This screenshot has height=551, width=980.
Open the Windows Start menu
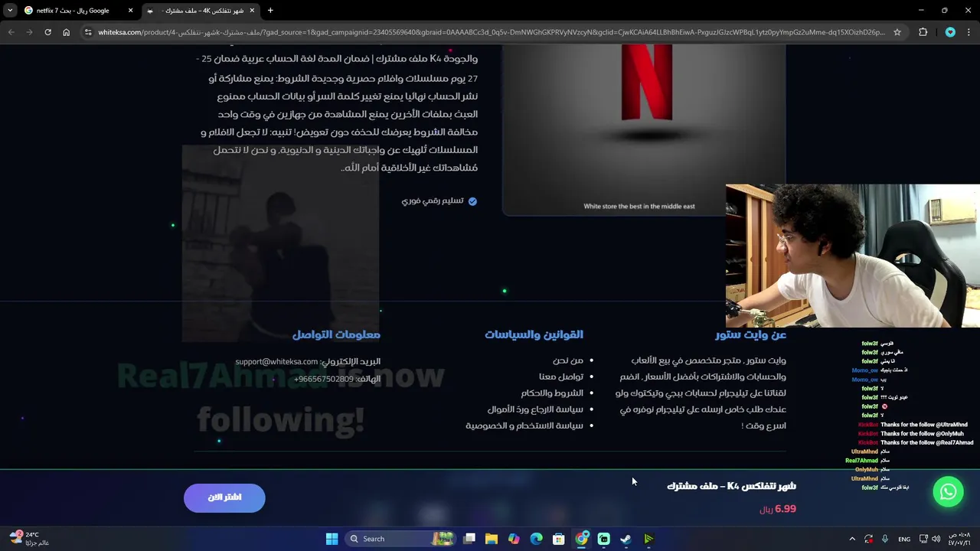click(x=332, y=539)
